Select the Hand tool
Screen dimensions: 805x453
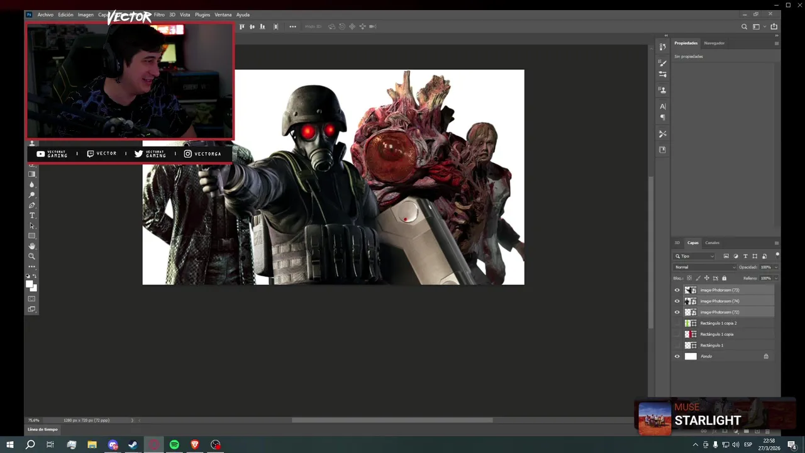point(32,246)
